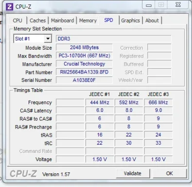Screen dimensions: 192x187
Task: Click the tRC value 22
Action: [x=100, y=143]
